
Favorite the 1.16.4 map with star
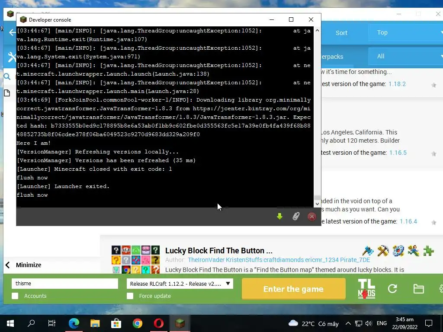pos(433,223)
